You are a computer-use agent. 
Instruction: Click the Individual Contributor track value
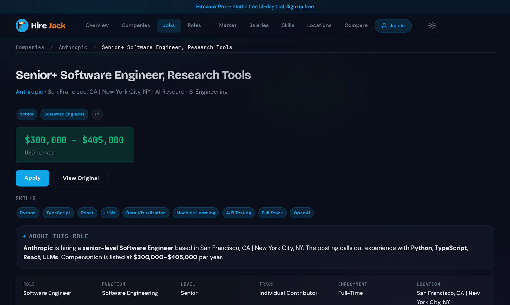[x=288, y=293]
